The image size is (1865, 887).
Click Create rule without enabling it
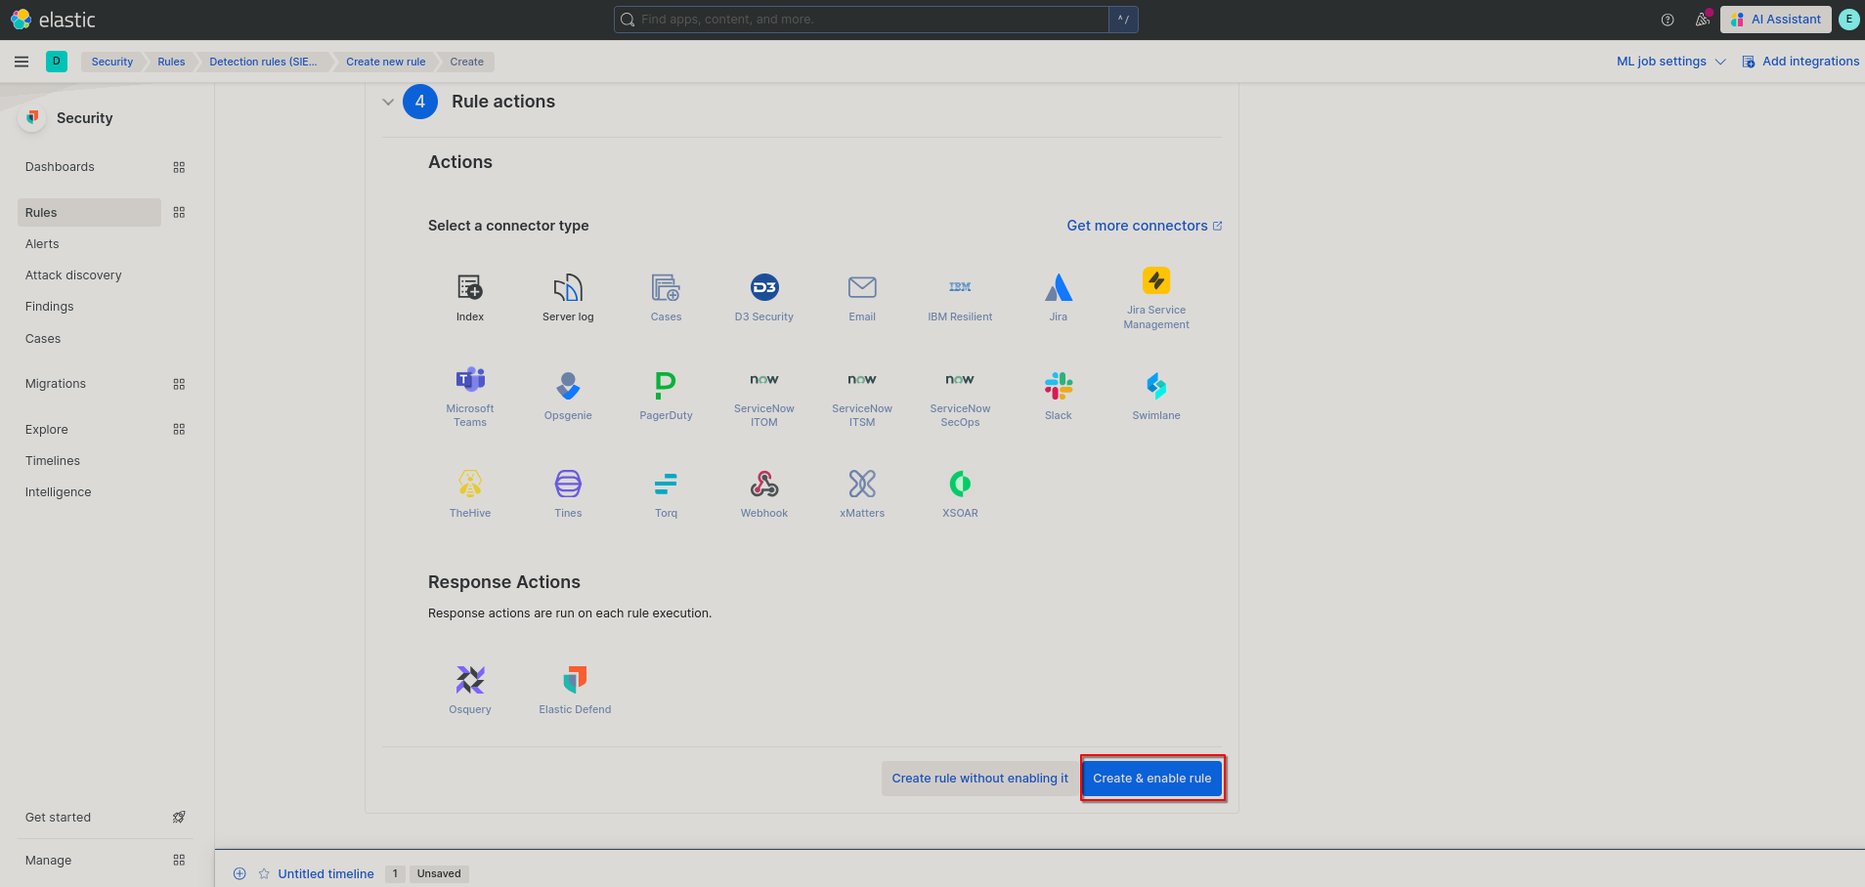coord(979,779)
